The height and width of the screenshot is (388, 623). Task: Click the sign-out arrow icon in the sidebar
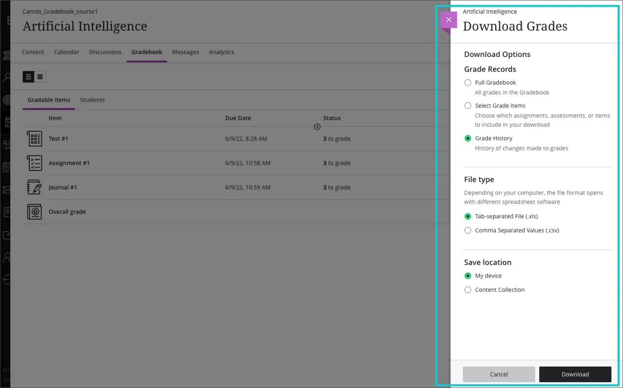6,279
